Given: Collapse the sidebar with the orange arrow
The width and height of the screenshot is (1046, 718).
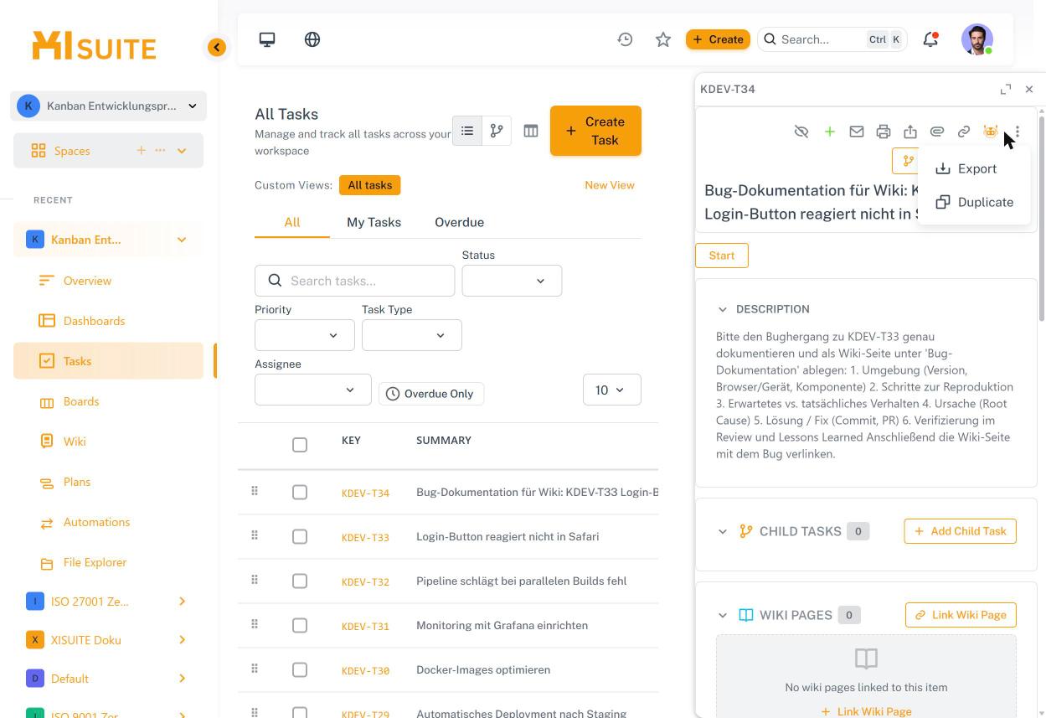Looking at the screenshot, I should pyautogui.click(x=217, y=48).
